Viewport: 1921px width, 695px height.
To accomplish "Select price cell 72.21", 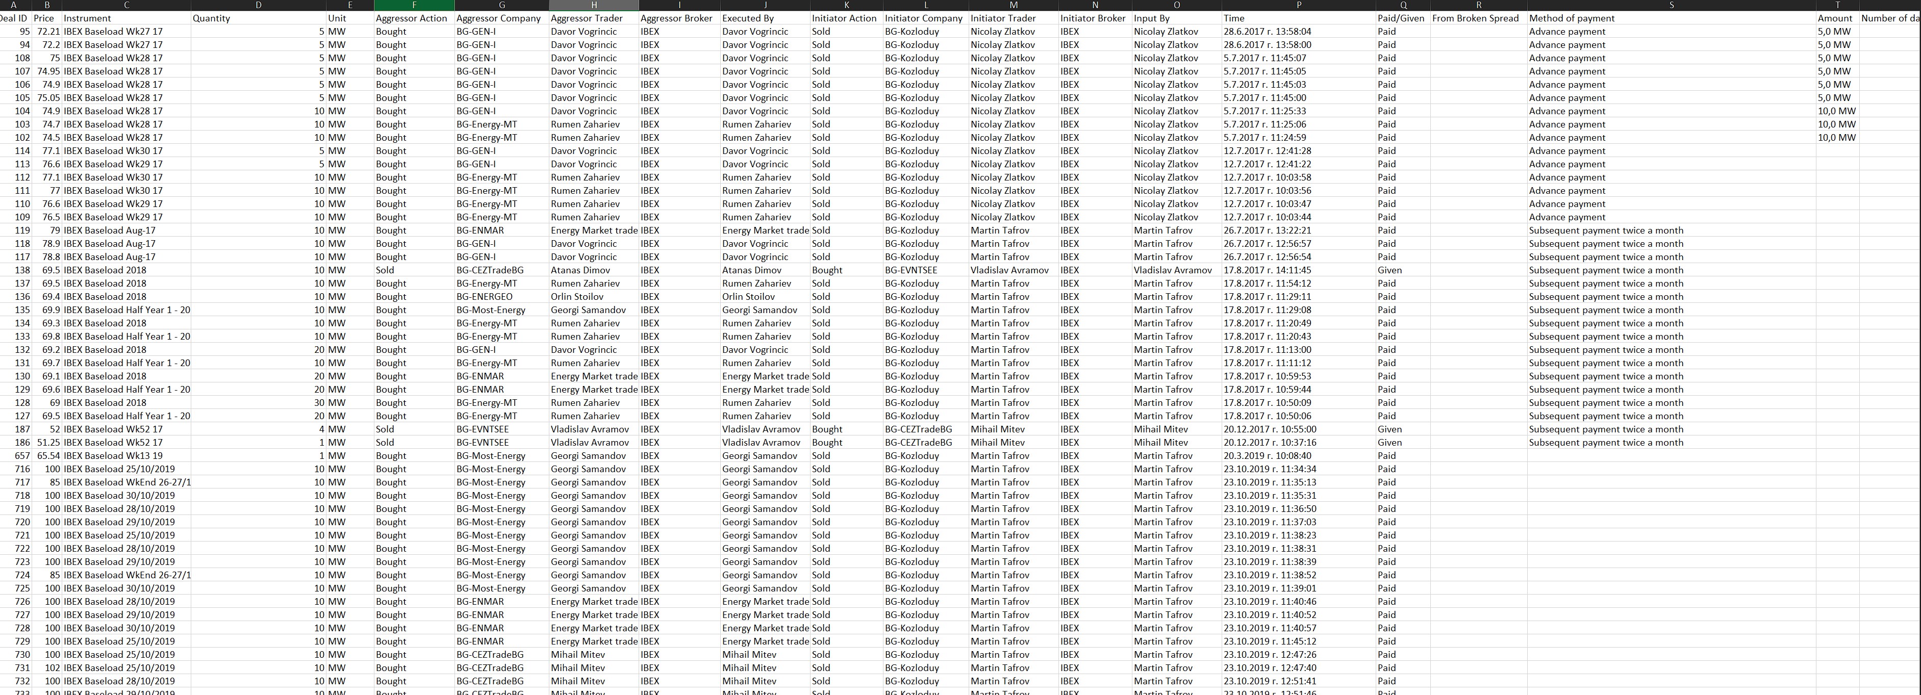I will [x=47, y=31].
